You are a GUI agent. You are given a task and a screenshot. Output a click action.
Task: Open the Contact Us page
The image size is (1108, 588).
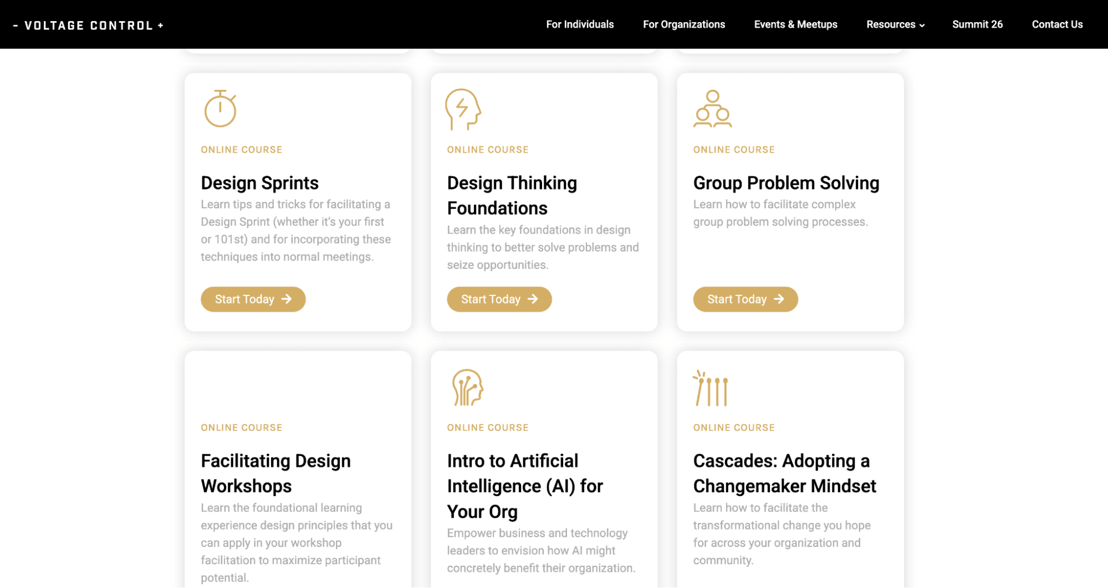click(1056, 24)
